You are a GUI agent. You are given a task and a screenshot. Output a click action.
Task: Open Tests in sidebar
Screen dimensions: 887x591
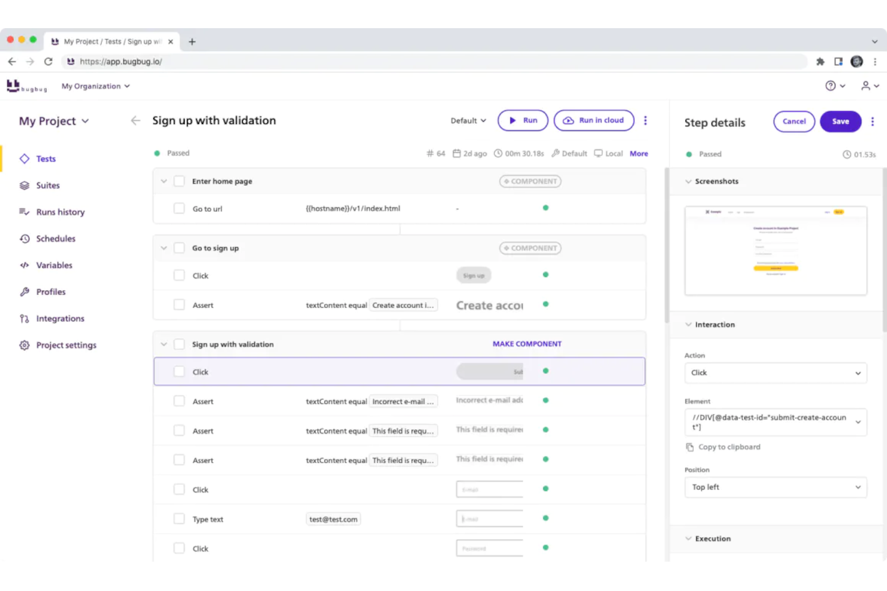pyautogui.click(x=46, y=159)
